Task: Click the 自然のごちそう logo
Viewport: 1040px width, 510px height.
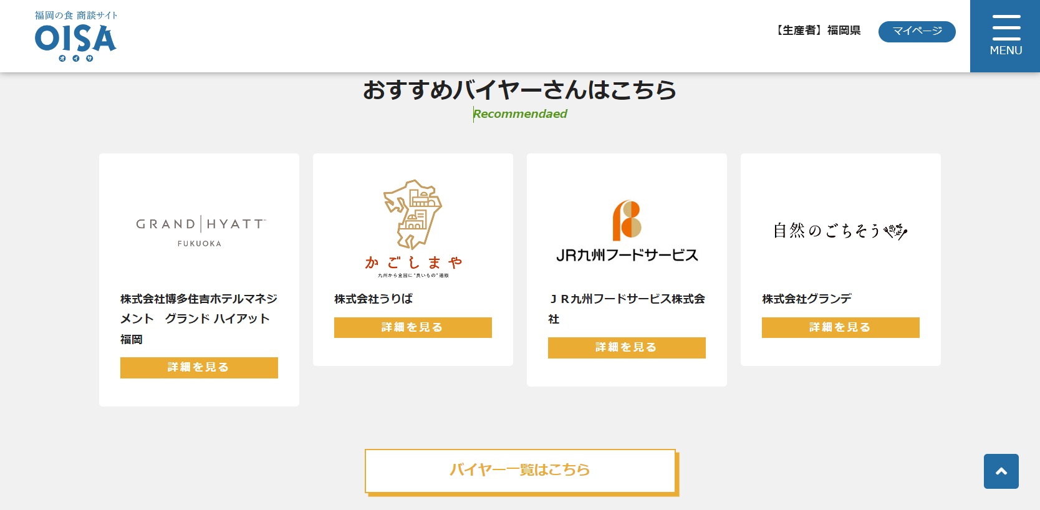Action: (x=840, y=231)
